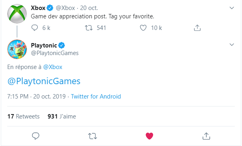
Task: Click the Xbox display name
Action: coord(38,8)
